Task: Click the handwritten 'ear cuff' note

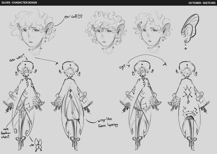Action: pyautogui.click(x=73, y=17)
